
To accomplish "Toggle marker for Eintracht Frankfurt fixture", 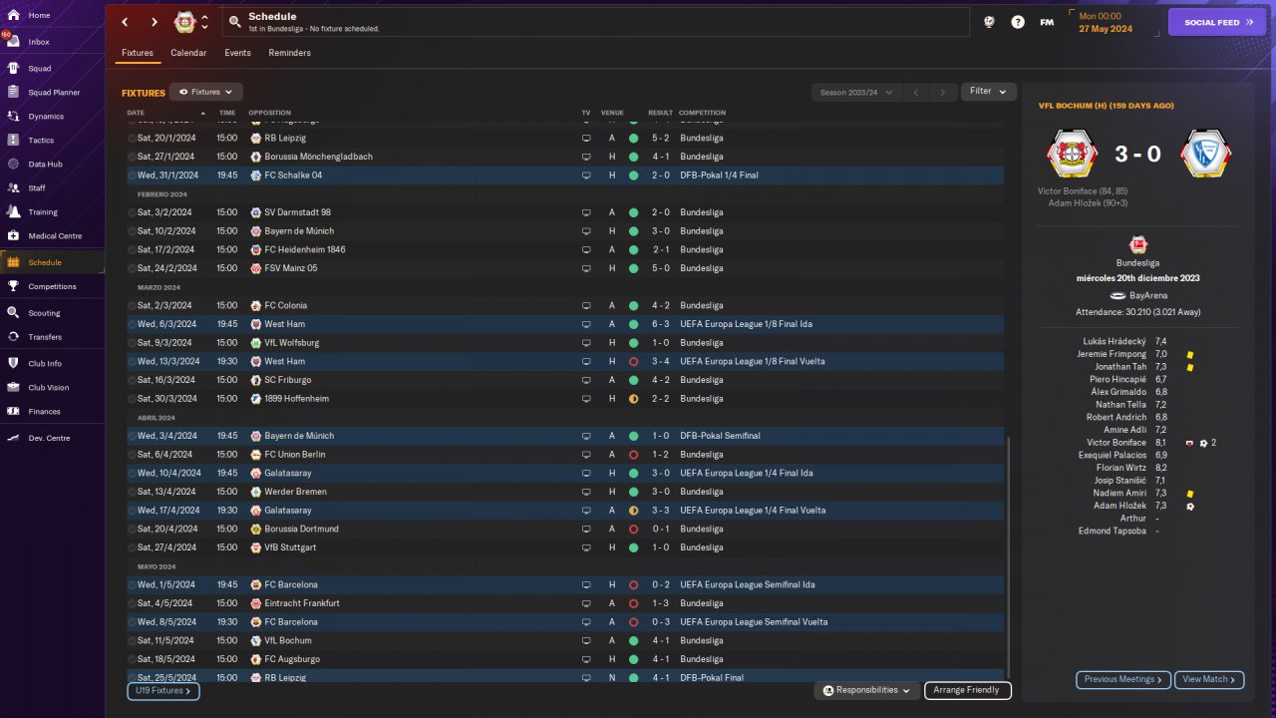I will pos(133,603).
